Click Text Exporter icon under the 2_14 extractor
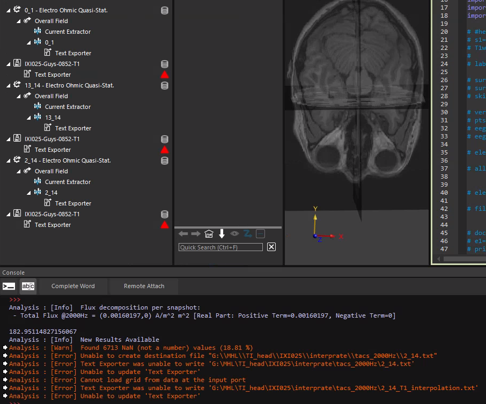The width and height of the screenshot is (486, 404). [47, 202]
